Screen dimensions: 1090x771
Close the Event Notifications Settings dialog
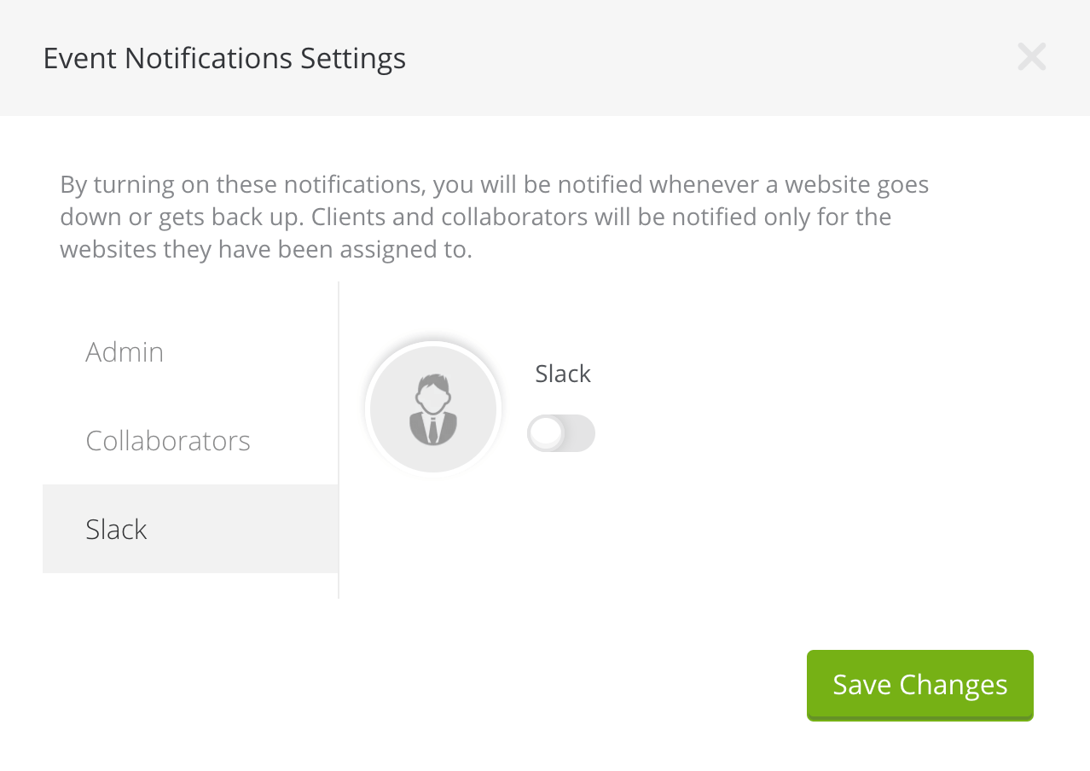pyautogui.click(x=1031, y=57)
